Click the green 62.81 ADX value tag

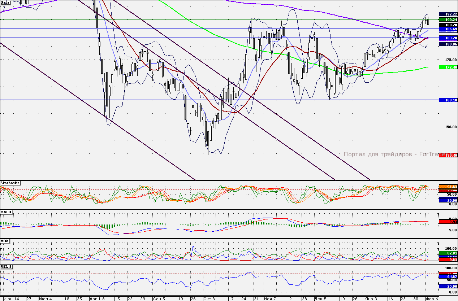(448, 253)
